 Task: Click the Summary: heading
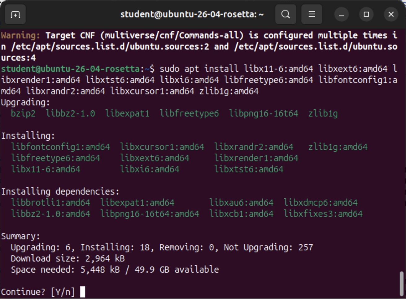coord(20,236)
